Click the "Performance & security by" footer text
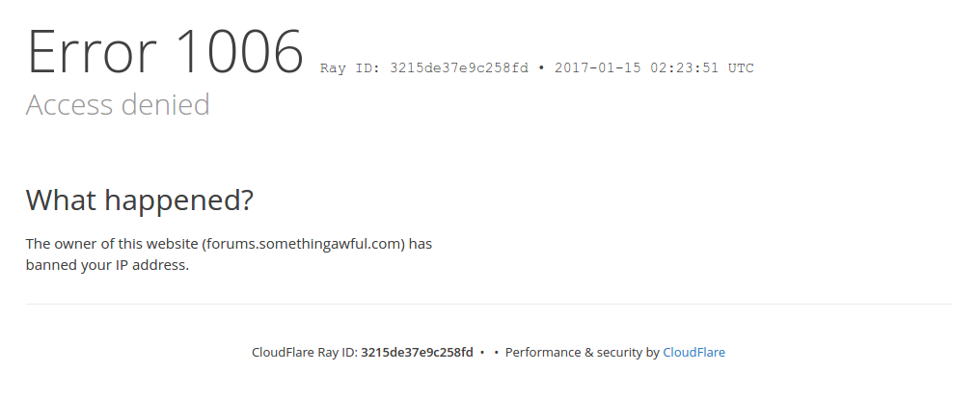The image size is (979, 400). point(582,353)
